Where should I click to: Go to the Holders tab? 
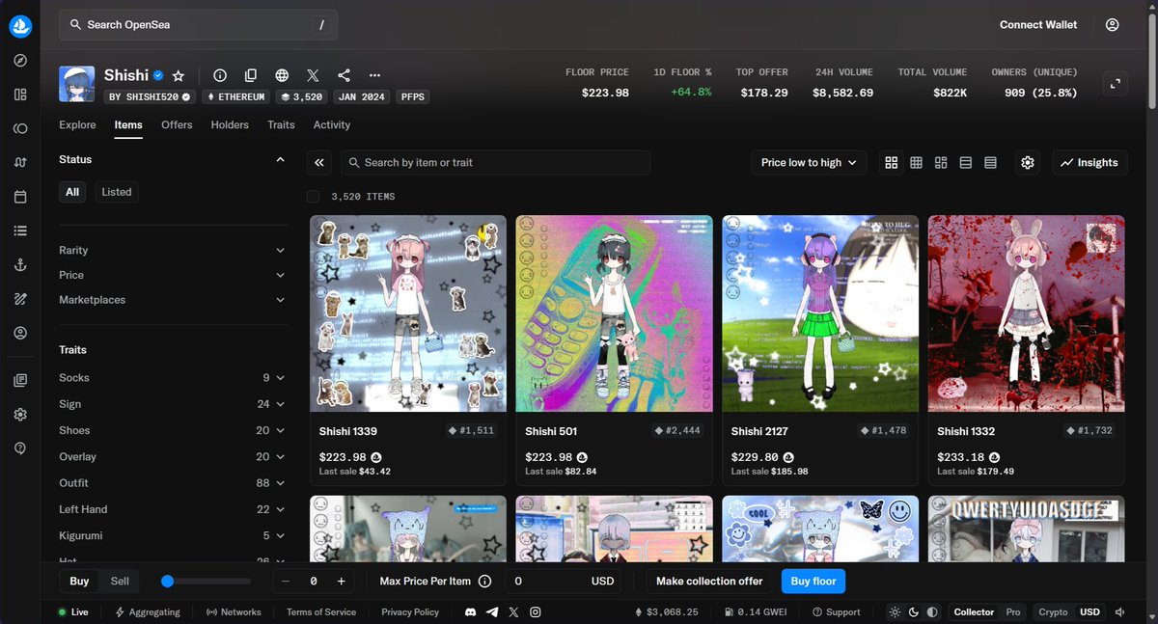(230, 124)
